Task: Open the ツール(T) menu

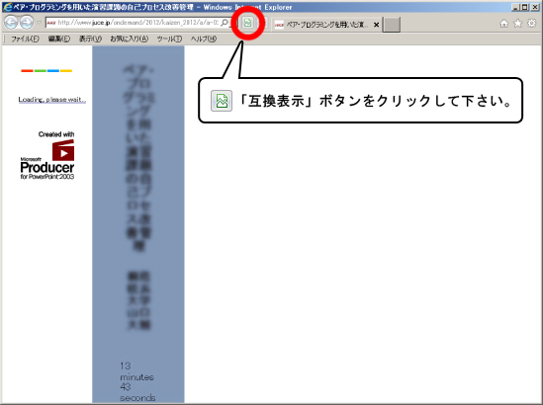Action: (169, 39)
